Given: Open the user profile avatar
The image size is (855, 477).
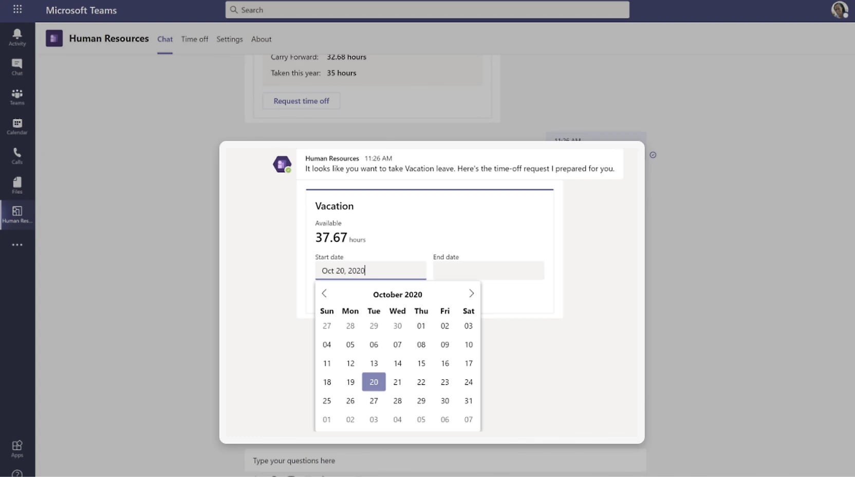Looking at the screenshot, I should click(839, 10).
